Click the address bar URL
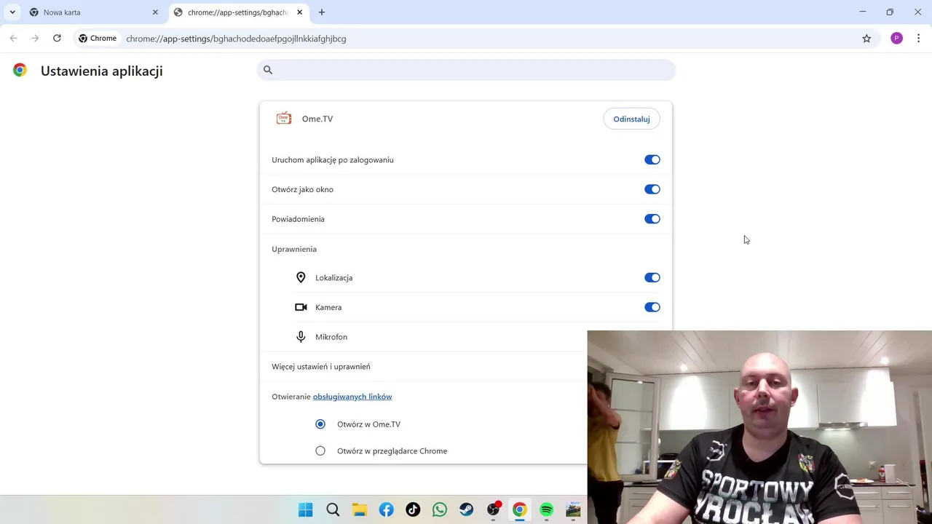The height and width of the screenshot is (524, 932). [x=236, y=39]
